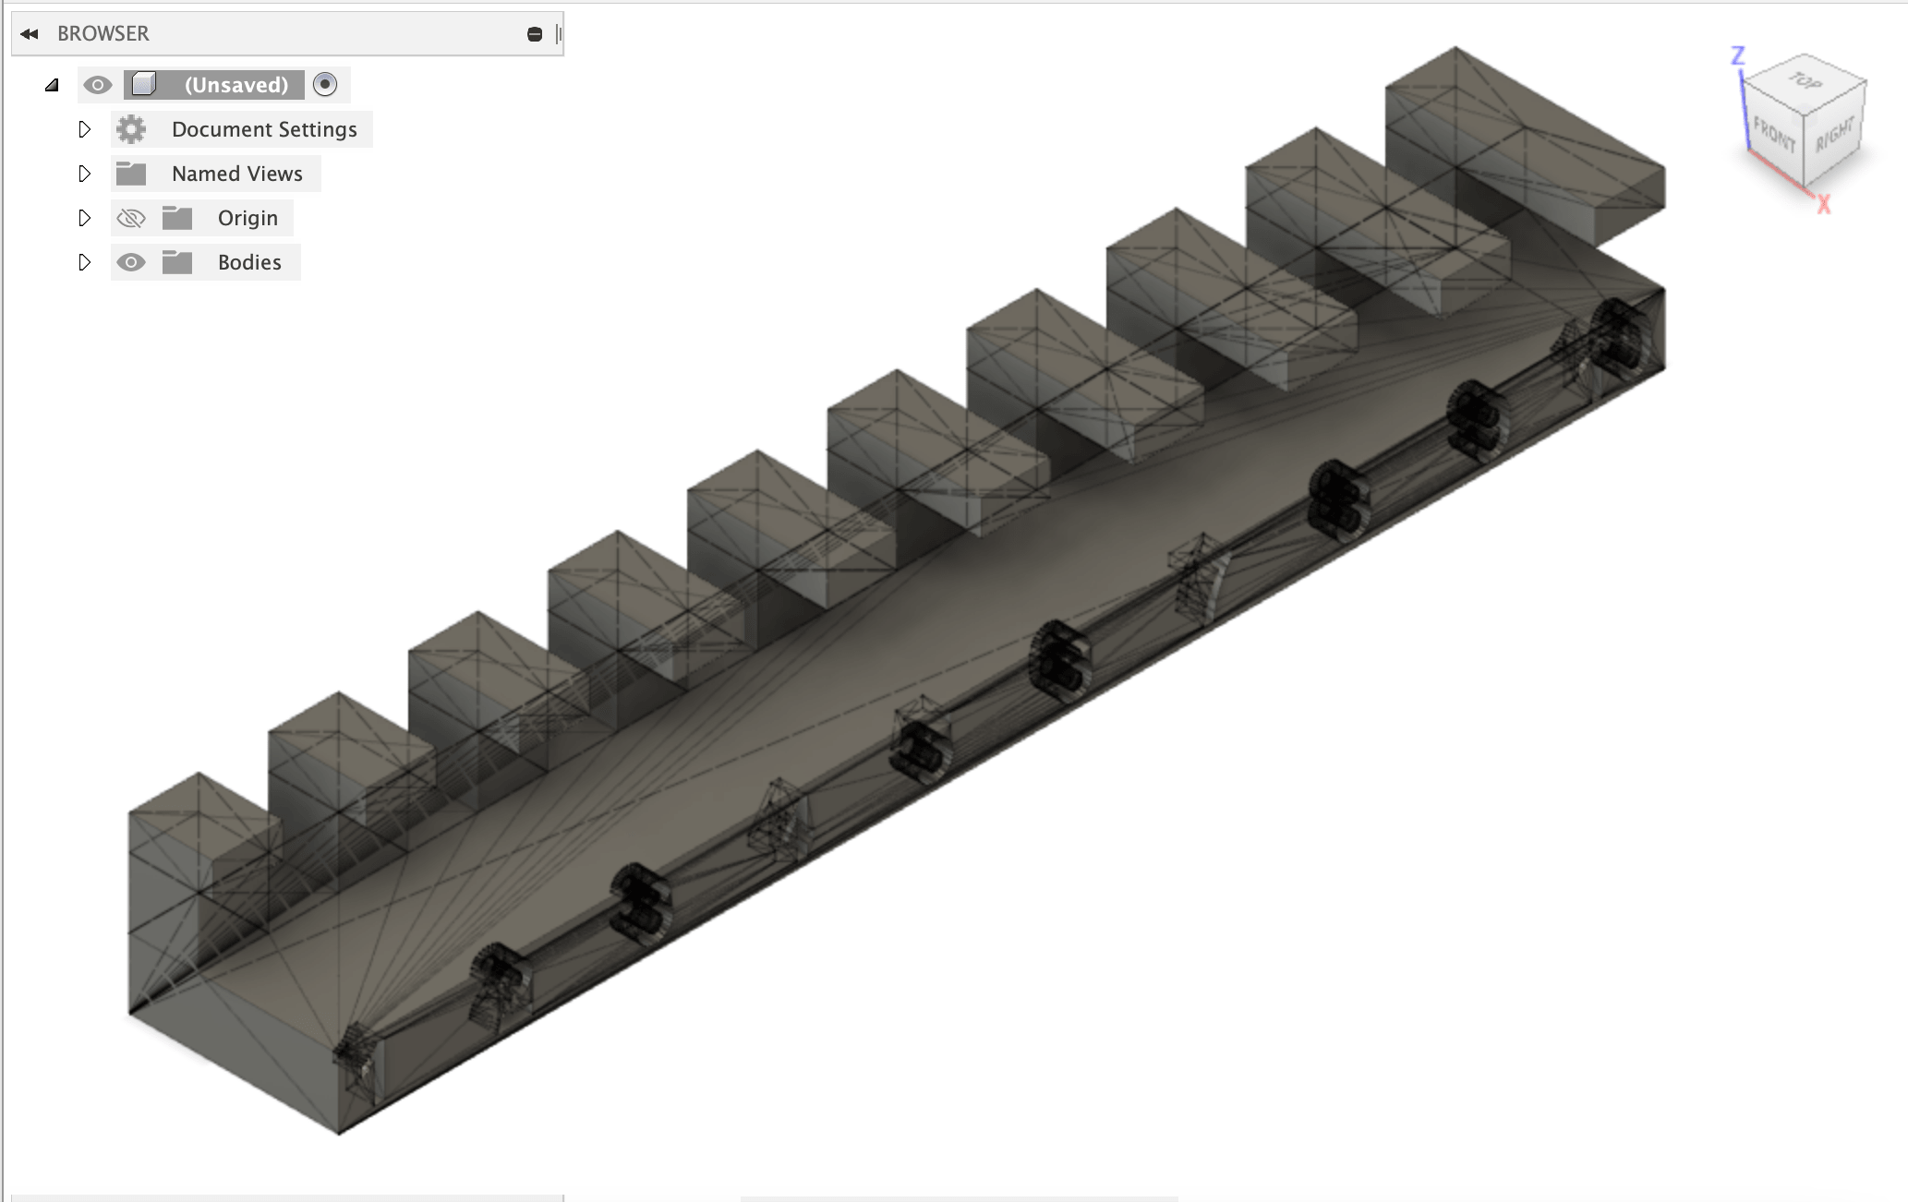
Task: Click the (Unsaved) document name
Action: tap(236, 85)
